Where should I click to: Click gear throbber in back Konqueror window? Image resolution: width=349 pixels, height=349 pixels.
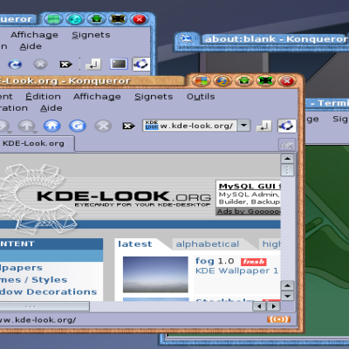click(141, 64)
